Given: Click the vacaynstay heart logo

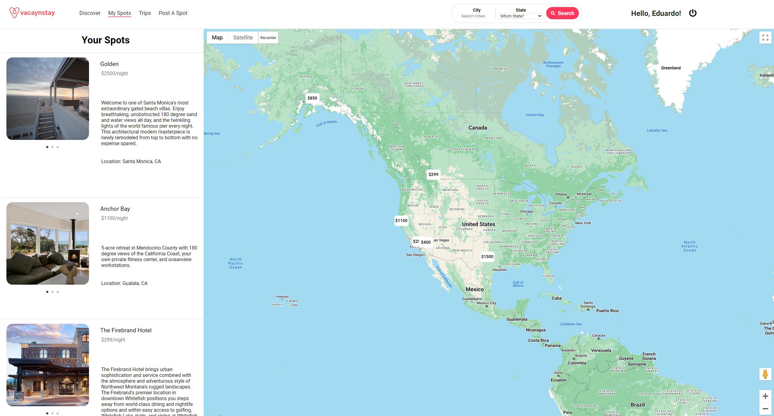Looking at the screenshot, I should coord(14,13).
